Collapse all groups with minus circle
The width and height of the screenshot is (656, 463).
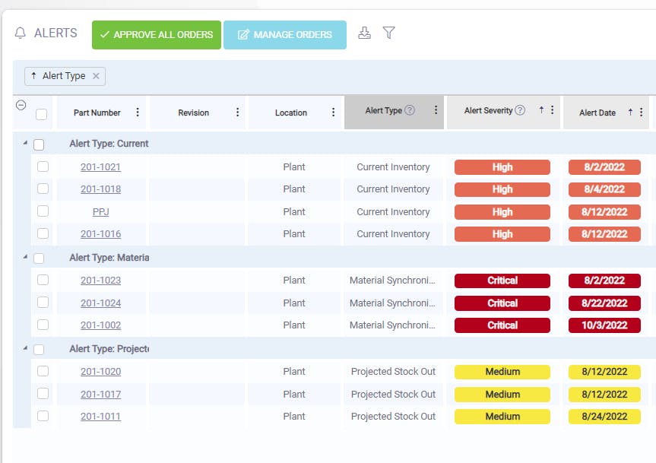21,105
